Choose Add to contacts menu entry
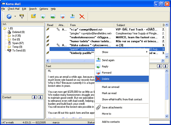 coord(111,122)
